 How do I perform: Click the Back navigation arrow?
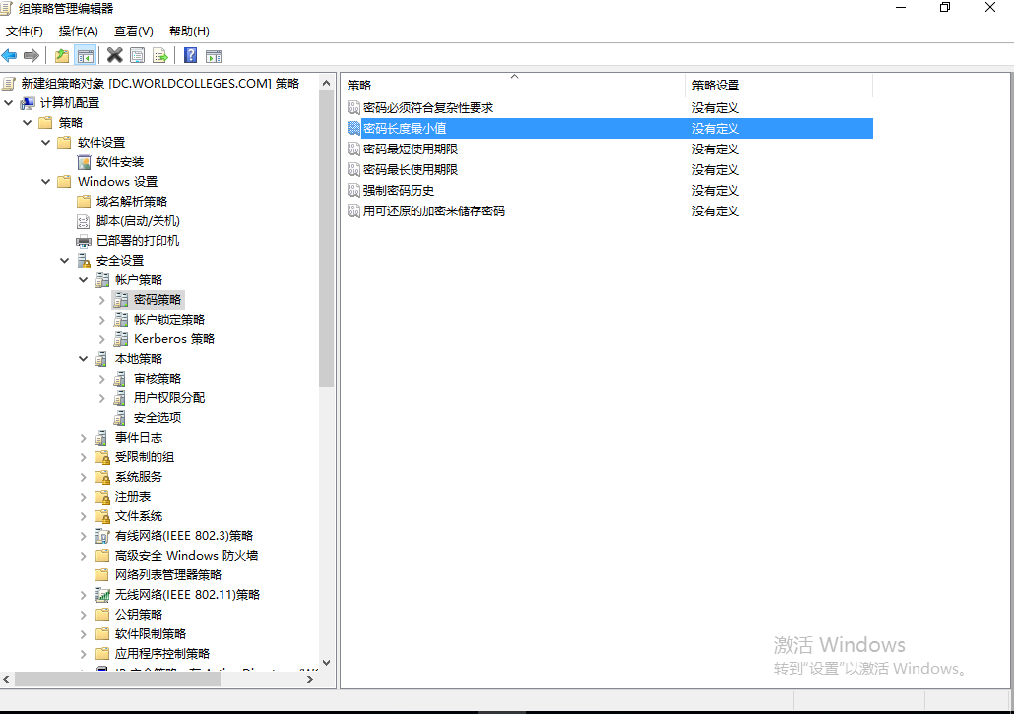click(10, 55)
